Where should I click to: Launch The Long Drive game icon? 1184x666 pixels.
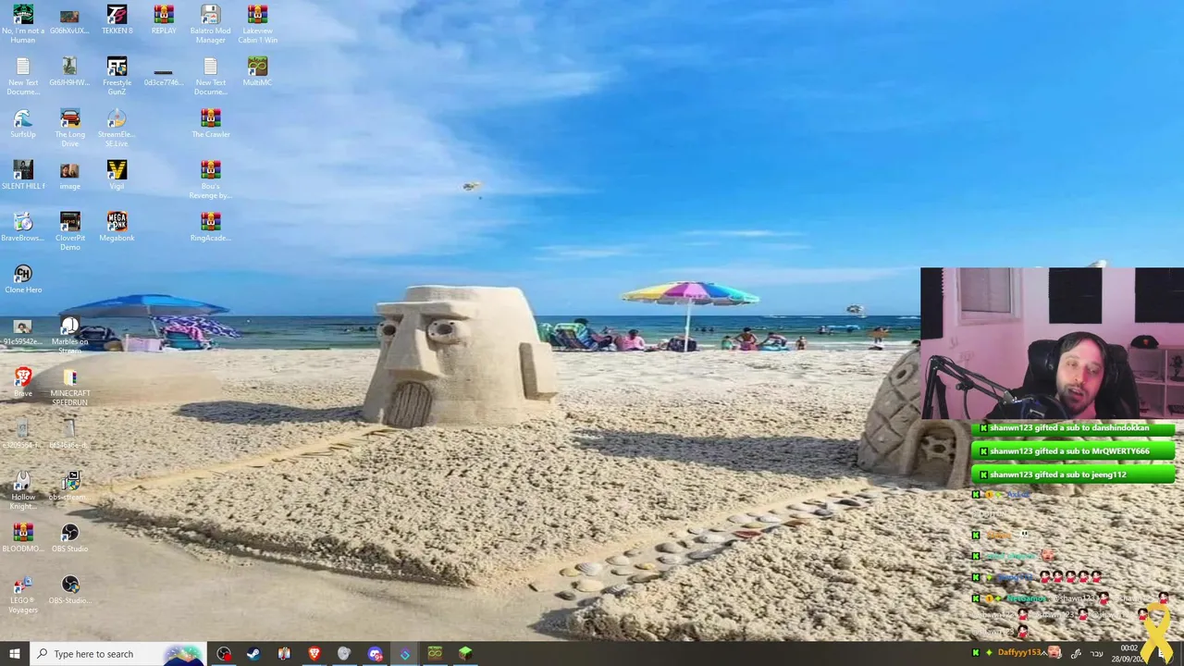69,128
